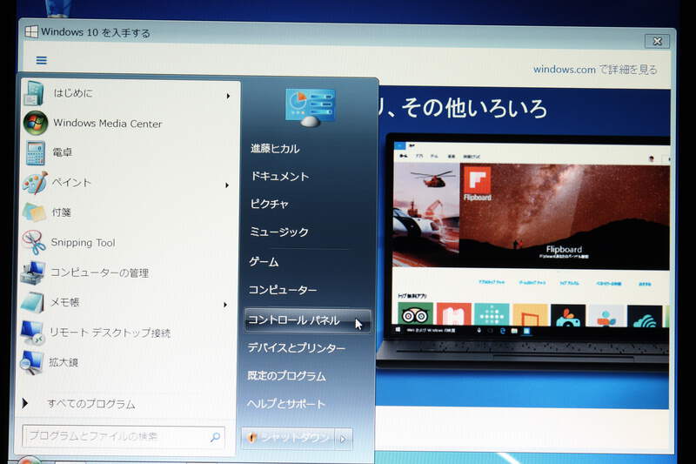This screenshot has height=464, width=696.
Task: Open the リモート デスクトップ接続 icon
Action: click(32, 333)
